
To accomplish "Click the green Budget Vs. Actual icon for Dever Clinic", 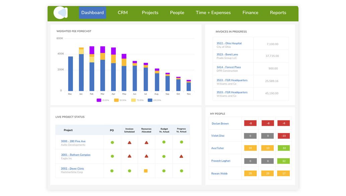I will (164, 170).
